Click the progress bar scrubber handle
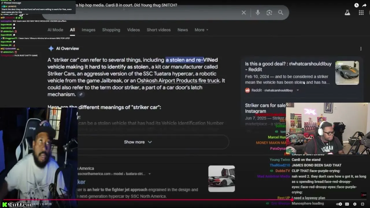Image resolution: width=370 pixels, height=208 pixels. [293, 200]
